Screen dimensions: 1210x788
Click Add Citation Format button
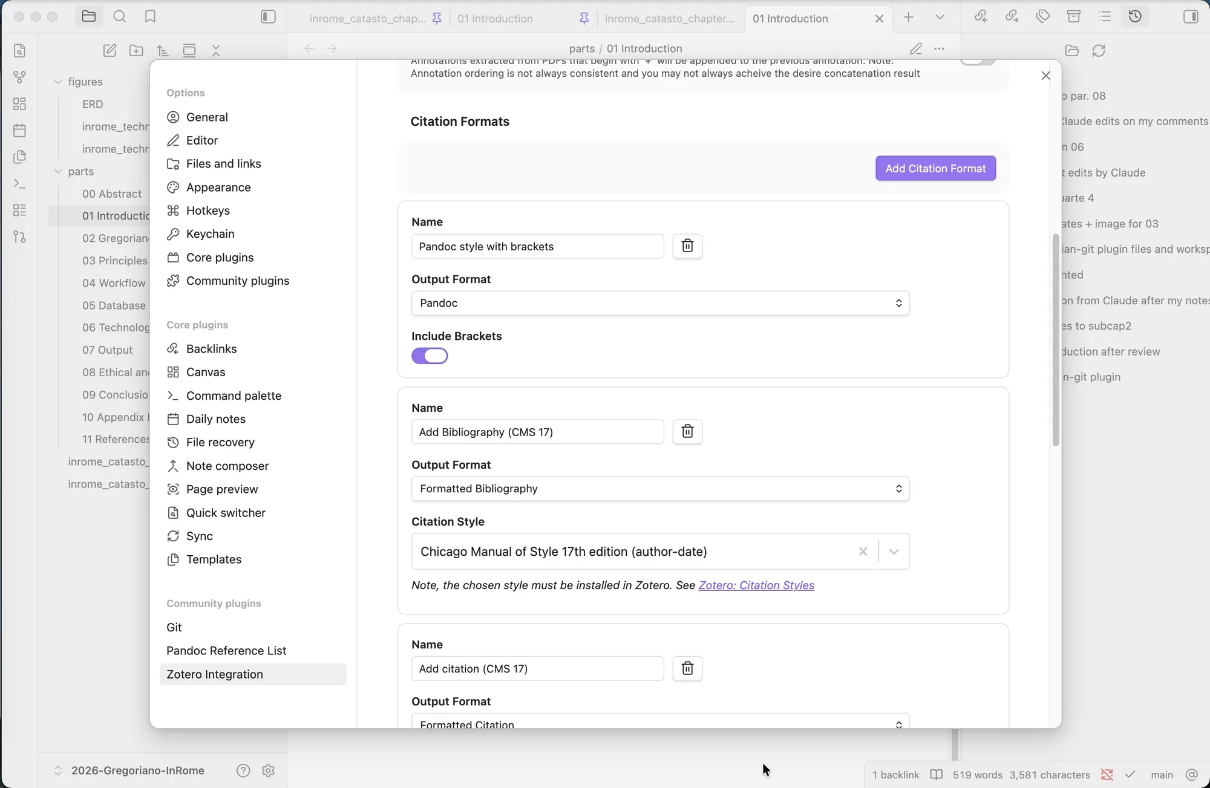coord(935,168)
